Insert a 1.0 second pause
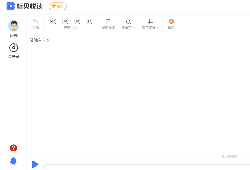The width and height of the screenshot is (250, 170). coord(65,21)
